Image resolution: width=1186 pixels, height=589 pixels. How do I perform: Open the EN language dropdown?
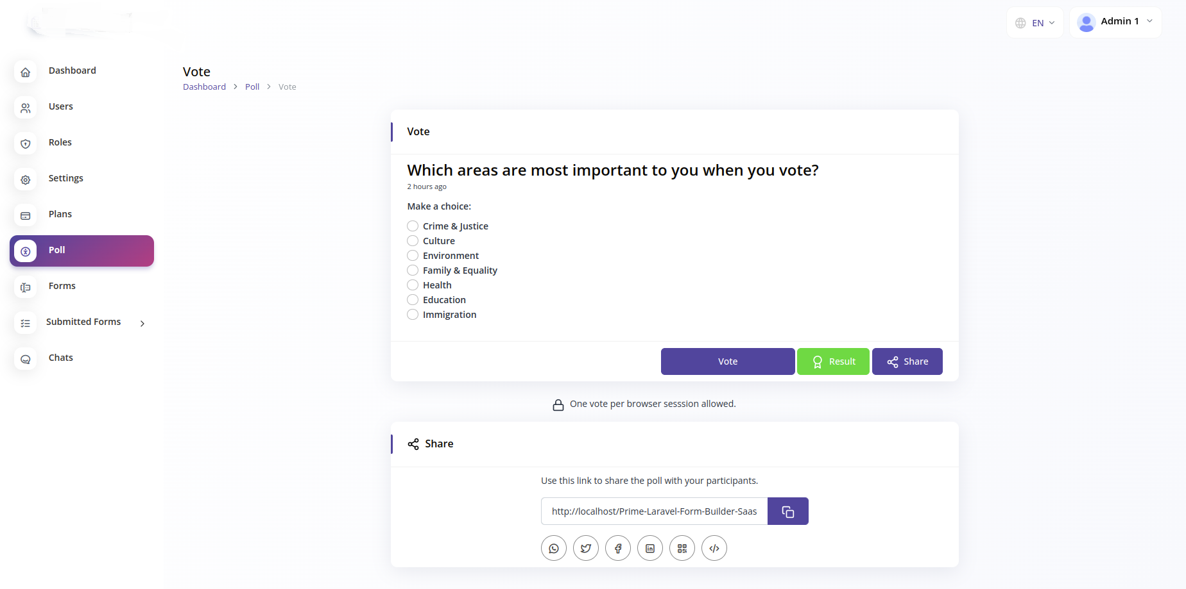coord(1035,23)
